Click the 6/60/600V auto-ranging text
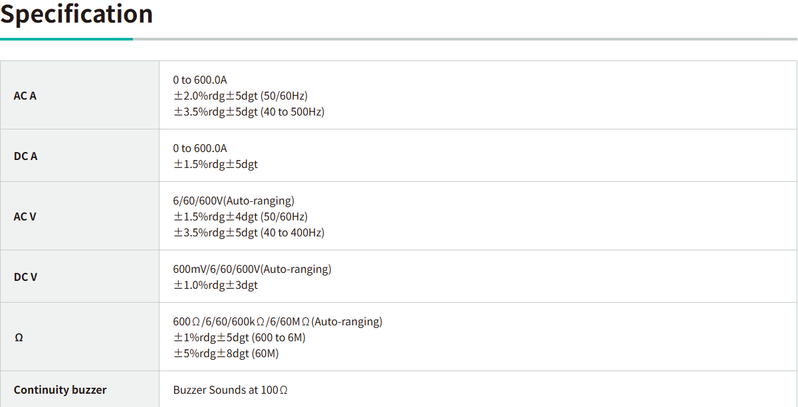This screenshot has height=407, width=798. (233, 201)
